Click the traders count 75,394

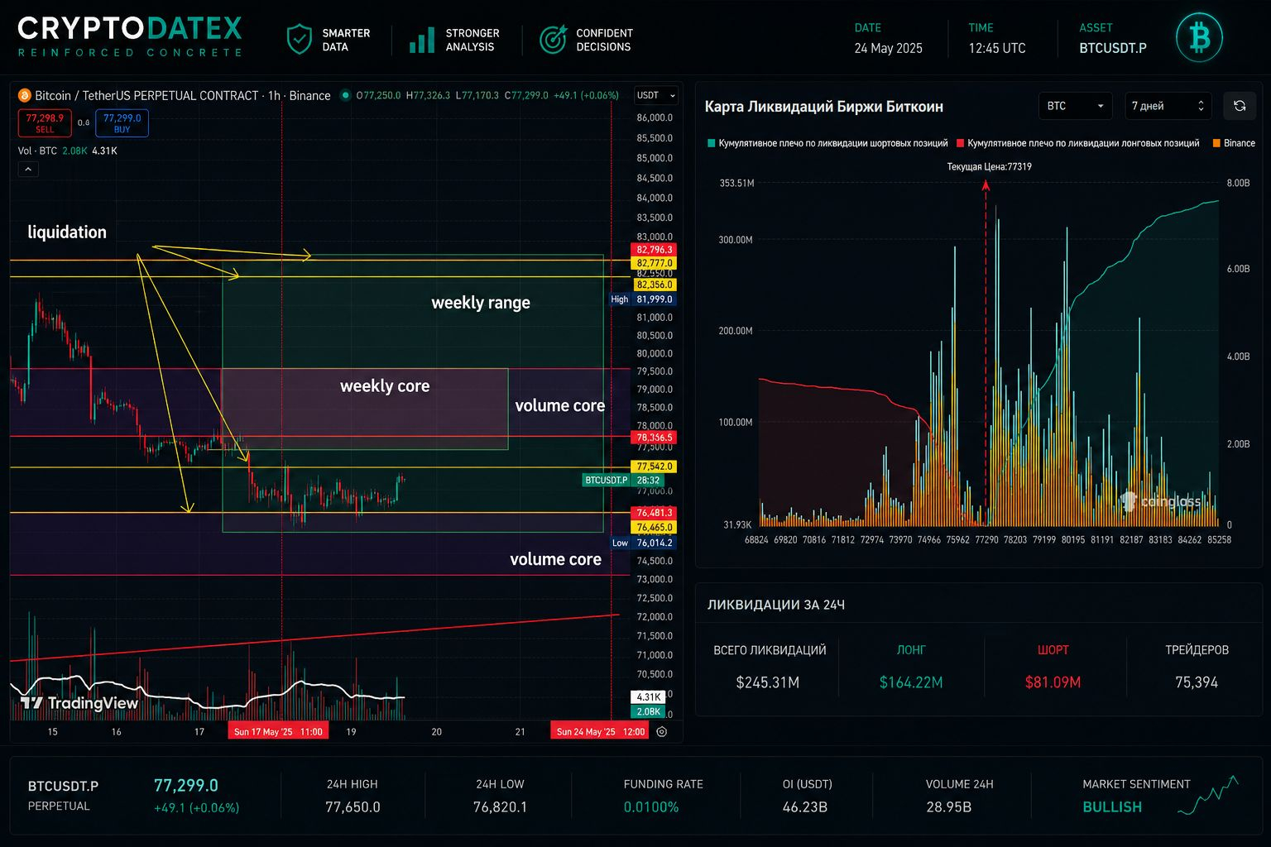tap(1197, 682)
